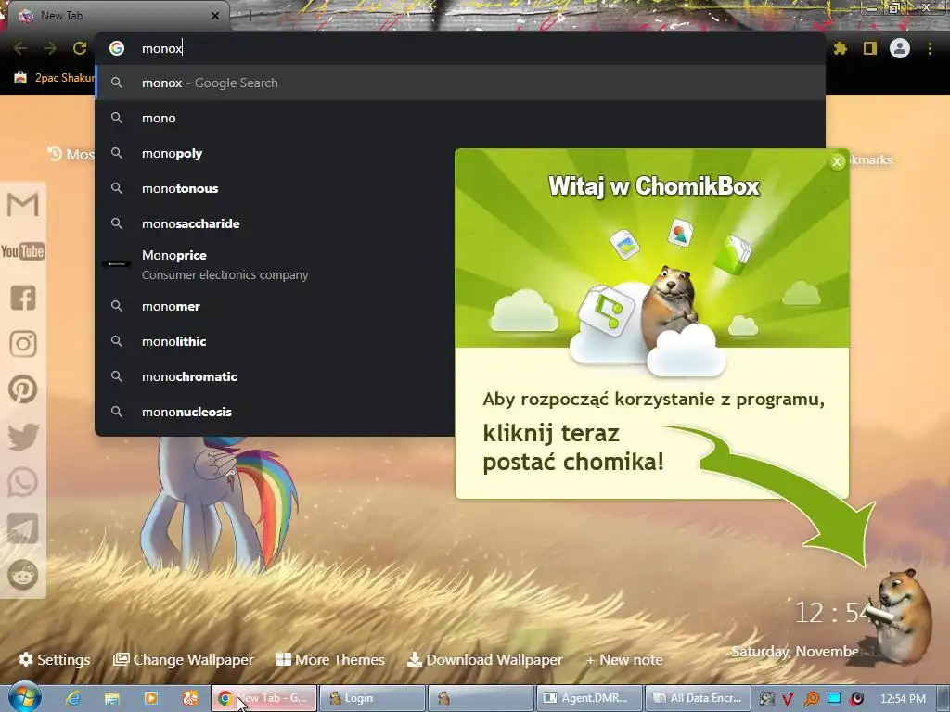
Task: Open Chrome's three-dot menu
Action: click(x=930, y=48)
